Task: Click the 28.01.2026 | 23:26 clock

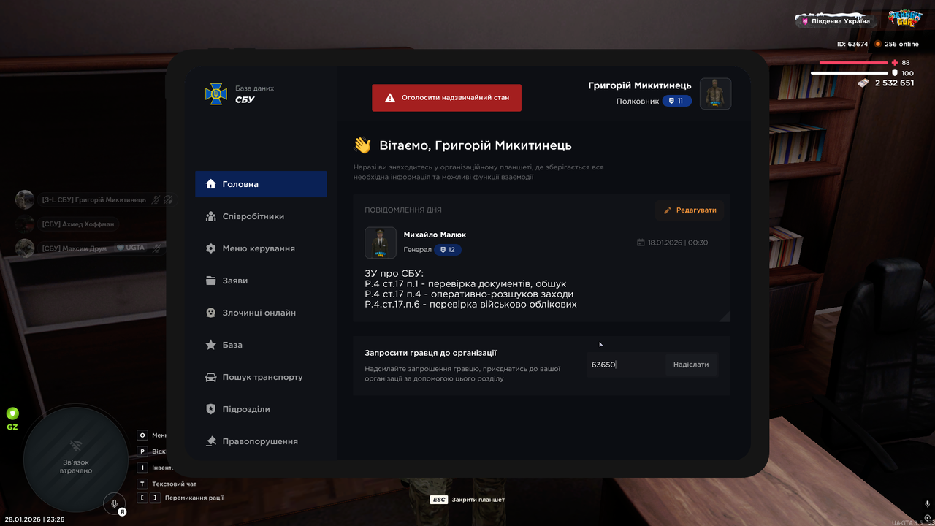Action: point(34,519)
